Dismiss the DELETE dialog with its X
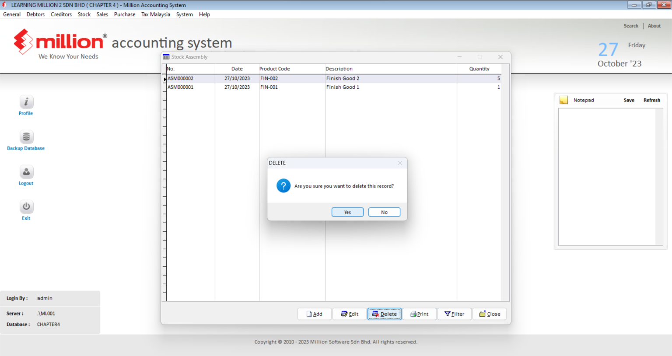Viewport: 672px width, 356px height. (x=400, y=163)
